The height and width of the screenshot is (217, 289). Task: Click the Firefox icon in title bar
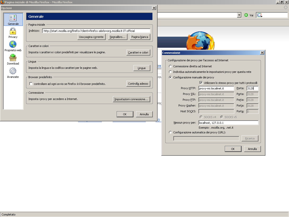click(x=2, y=2)
